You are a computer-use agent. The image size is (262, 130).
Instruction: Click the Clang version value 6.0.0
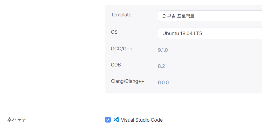click(163, 83)
